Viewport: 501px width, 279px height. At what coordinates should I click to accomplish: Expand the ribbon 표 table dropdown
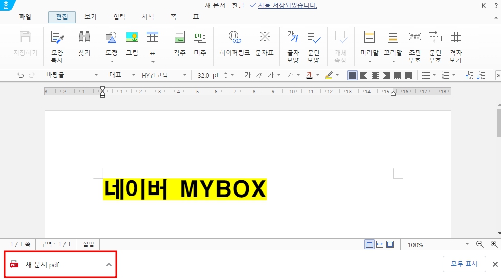[x=153, y=61]
